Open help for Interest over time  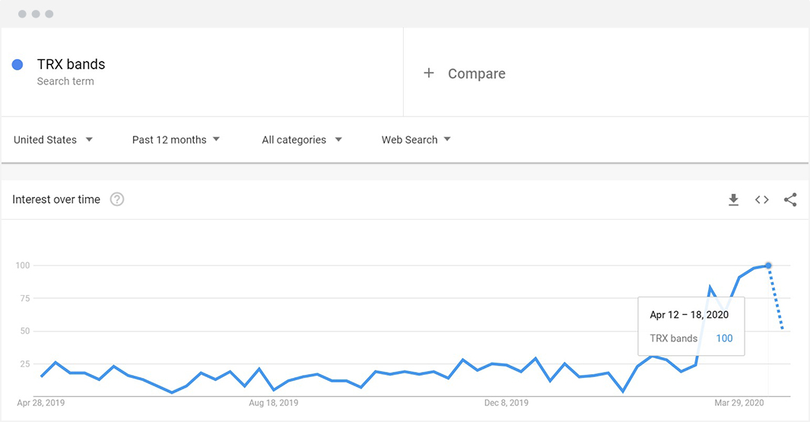pos(117,199)
